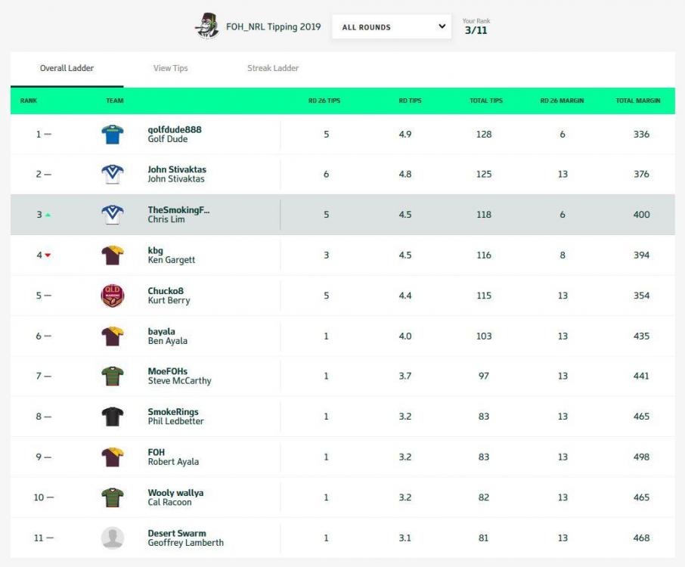
Task: Select the Overall Ladder tab
Action: (x=67, y=68)
